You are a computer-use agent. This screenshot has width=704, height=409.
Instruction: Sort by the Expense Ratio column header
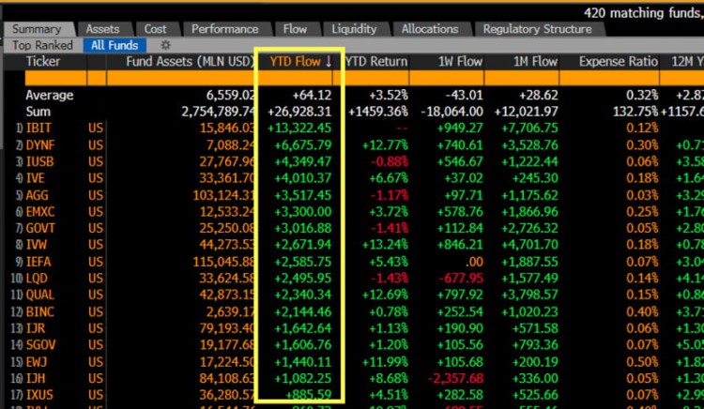coord(619,61)
